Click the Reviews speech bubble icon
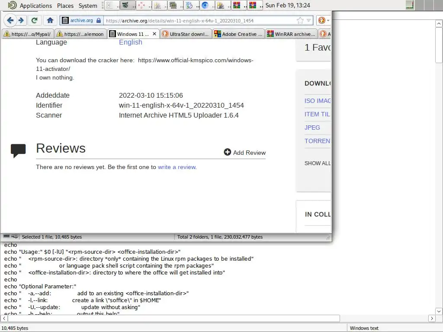The height and width of the screenshot is (332, 443). pyautogui.click(x=18, y=150)
